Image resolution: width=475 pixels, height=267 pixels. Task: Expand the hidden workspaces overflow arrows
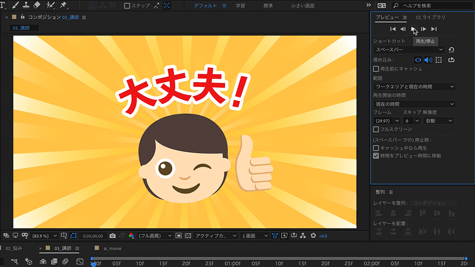click(x=368, y=5)
